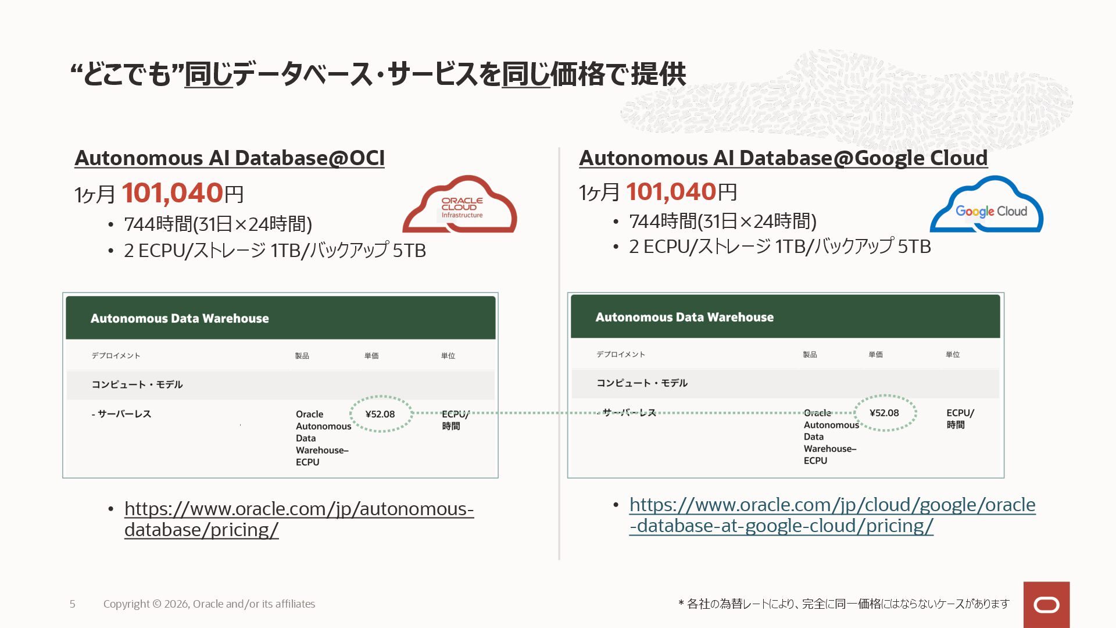1116x628 pixels.
Task: Click the slide number 5
Action: [x=72, y=604]
